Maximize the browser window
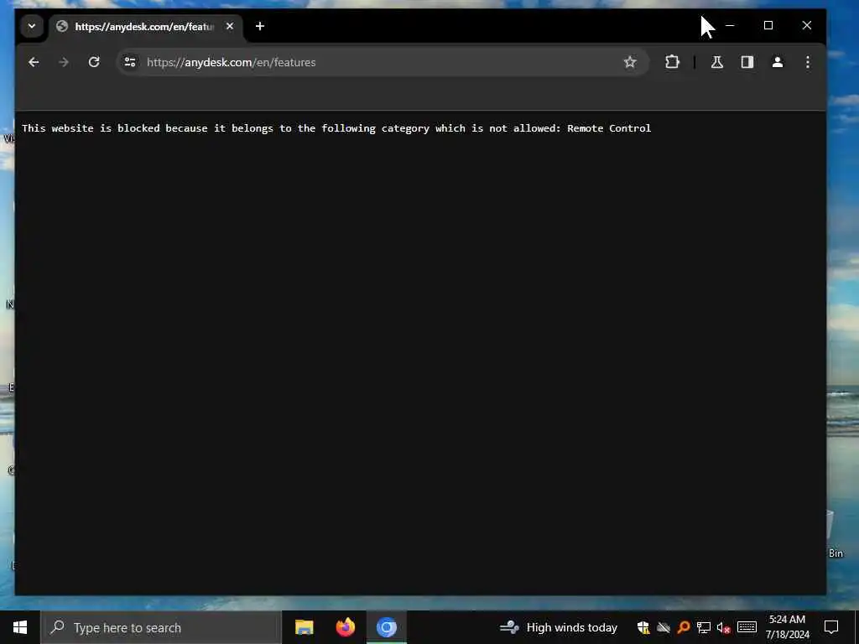The height and width of the screenshot is (644, 859). 768,26
